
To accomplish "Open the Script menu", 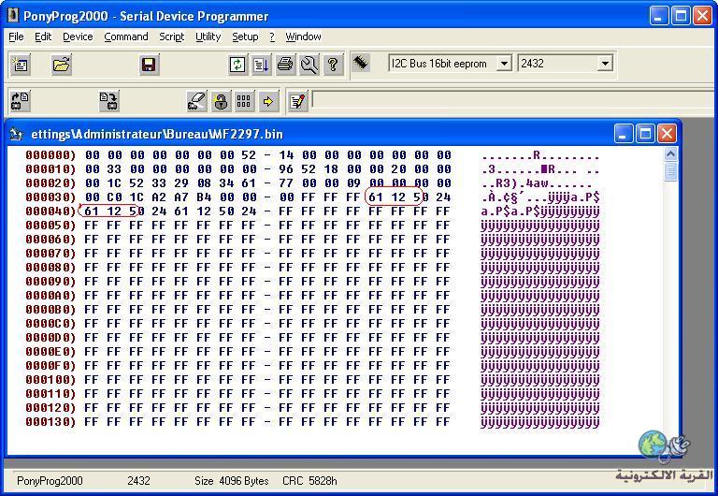I will (172, 36).
